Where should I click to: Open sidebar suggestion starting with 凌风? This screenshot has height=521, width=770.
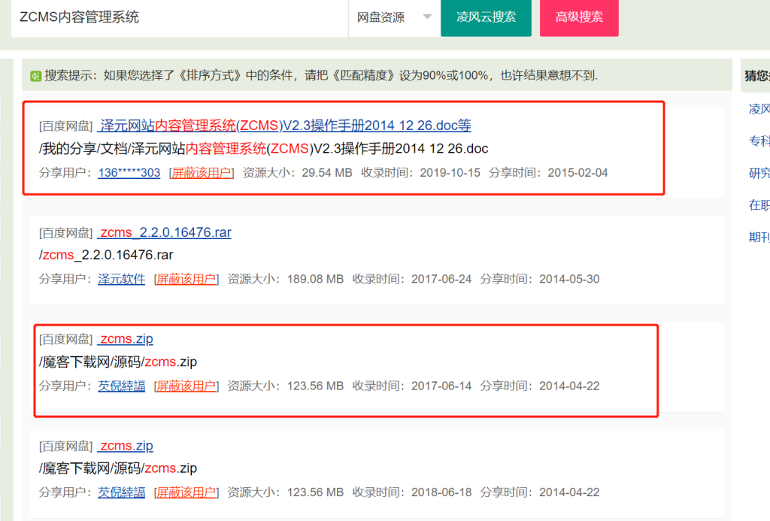pyautogui.click(x=759, y=108)
